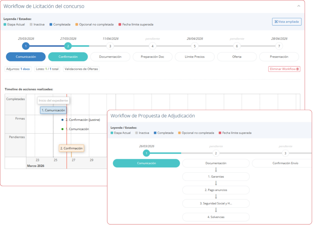This screenshot has height=225, width=313.
Task: Click pending step circle number 4
Action: (153, 46)
